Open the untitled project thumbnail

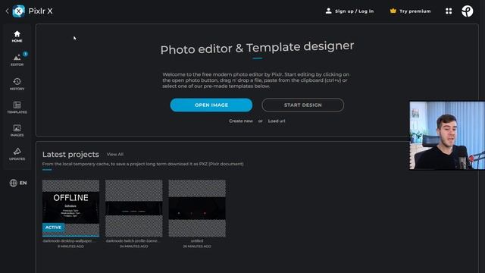point(197,208)
